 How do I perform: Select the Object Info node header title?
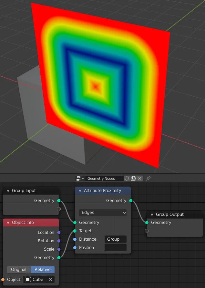tap(23, 222)
